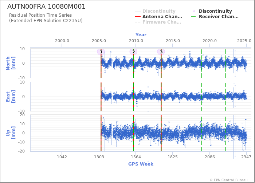Select discontinuity marker 3
This screenshot has height=183, width=255.
pos(161,52)
